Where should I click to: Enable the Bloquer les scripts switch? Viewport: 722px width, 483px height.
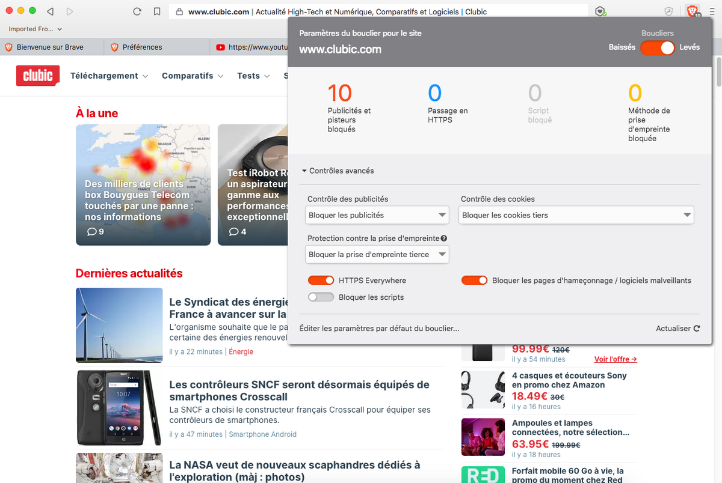pyautogui.click(x=321, y=297)
